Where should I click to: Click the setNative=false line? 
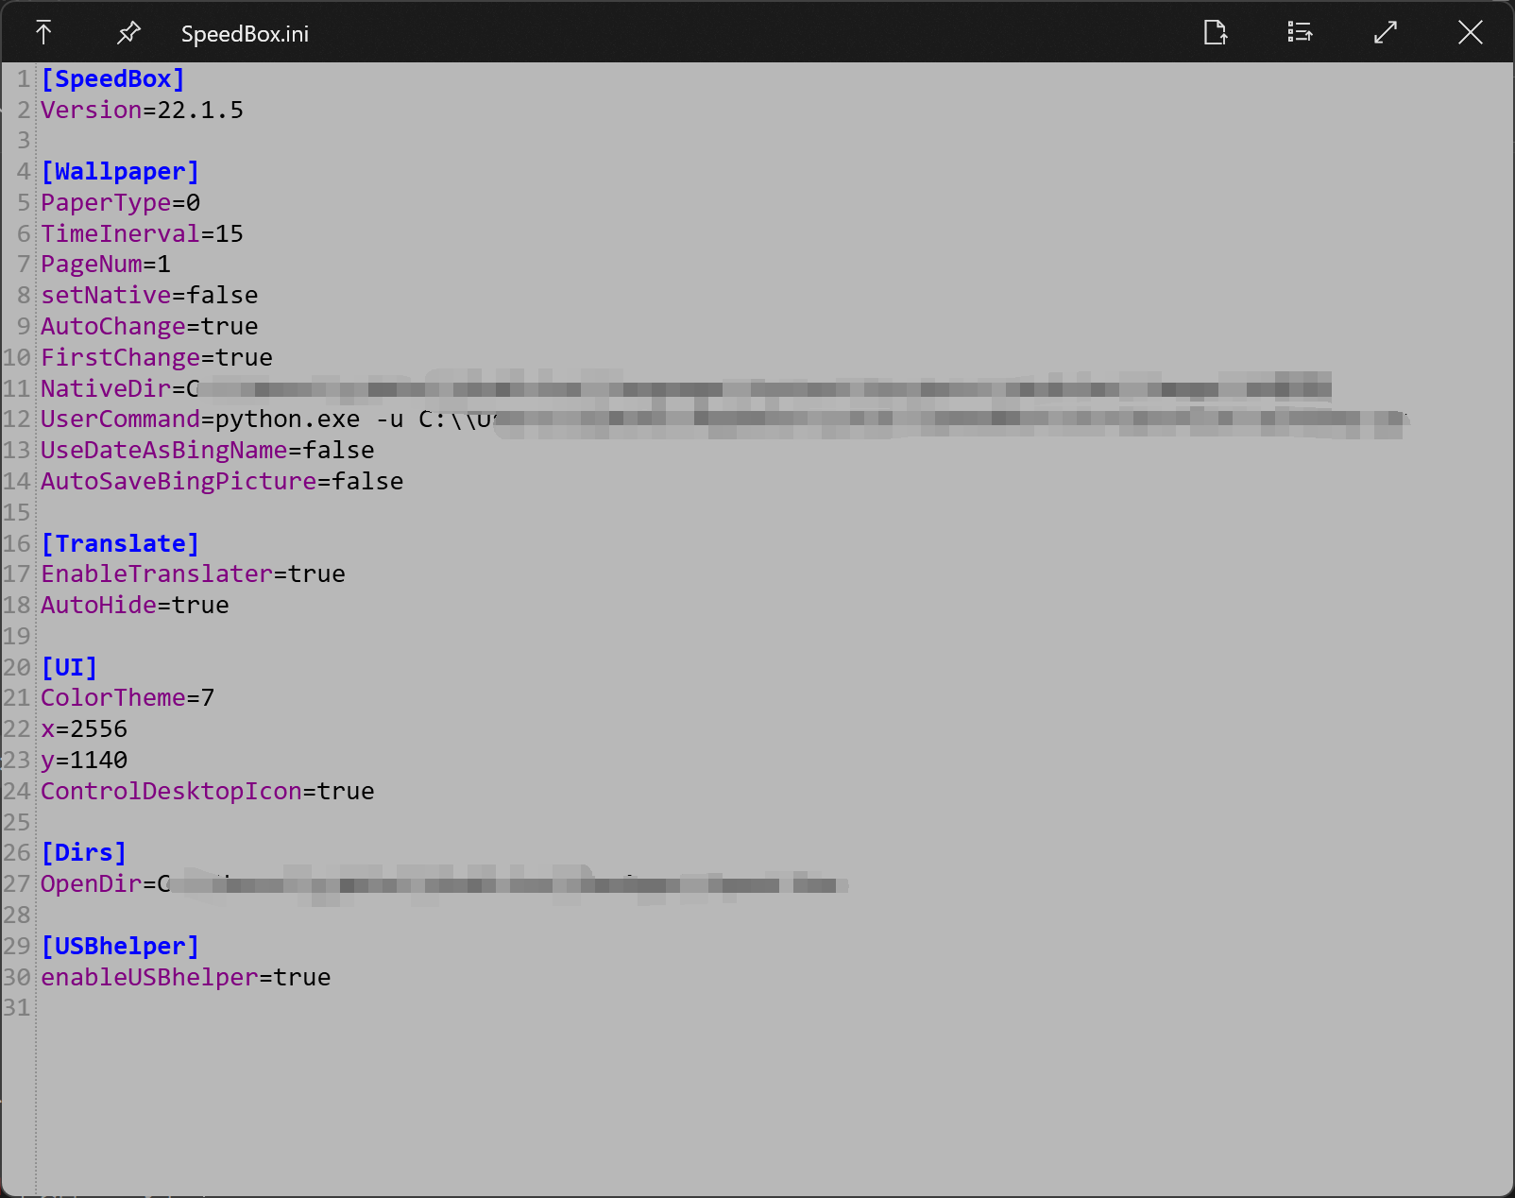(x=149, y=296)
